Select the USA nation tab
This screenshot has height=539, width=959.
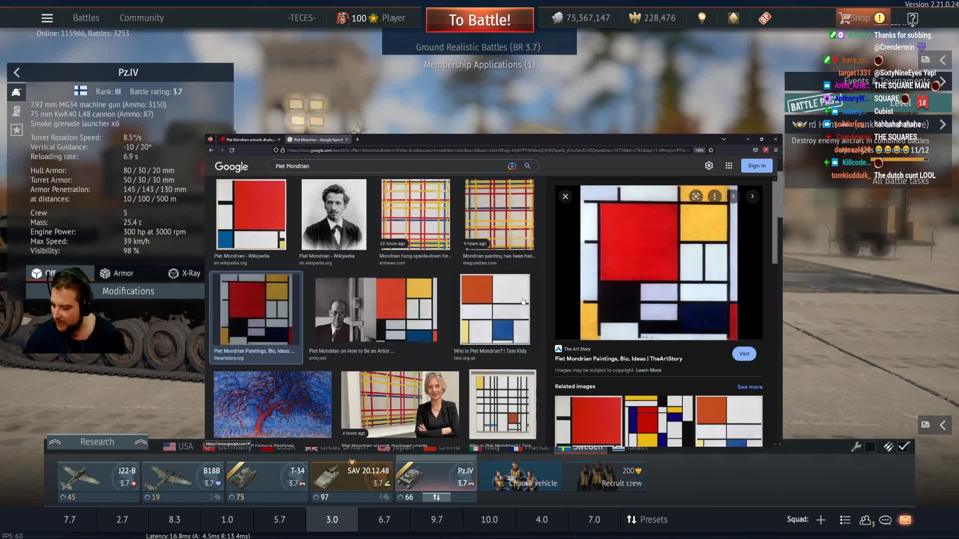[178, 446]
